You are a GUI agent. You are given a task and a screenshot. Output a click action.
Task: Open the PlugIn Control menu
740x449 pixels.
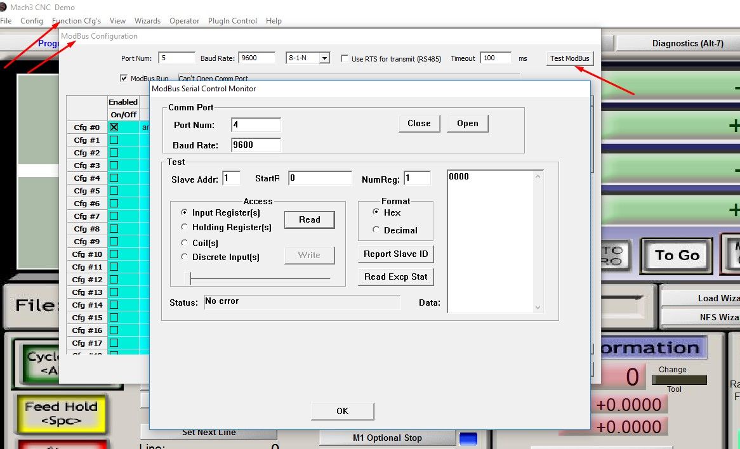(x=232, y=20)
